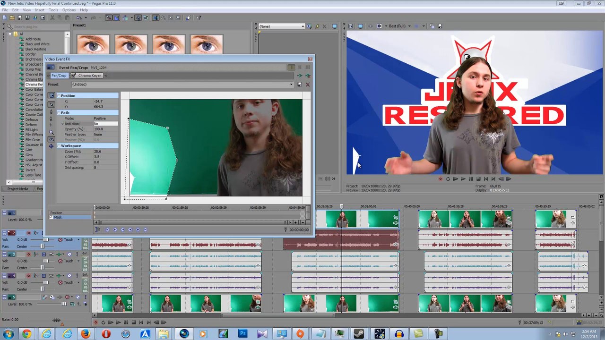Collapse the Workspace property group

[x=59, y=146]
